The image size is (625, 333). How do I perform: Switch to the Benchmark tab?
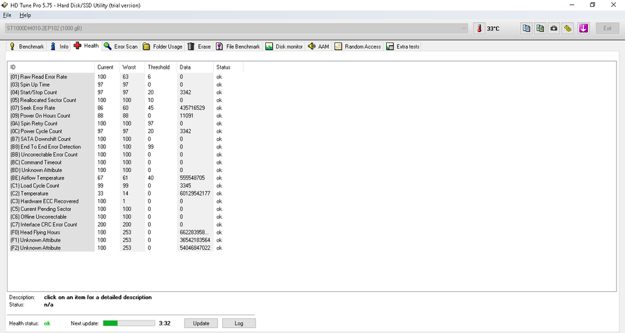coord(26,46)
